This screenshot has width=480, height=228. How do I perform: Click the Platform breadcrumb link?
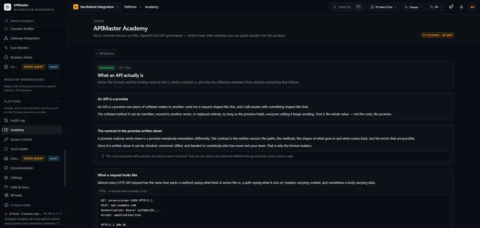[x=130, y=7]
